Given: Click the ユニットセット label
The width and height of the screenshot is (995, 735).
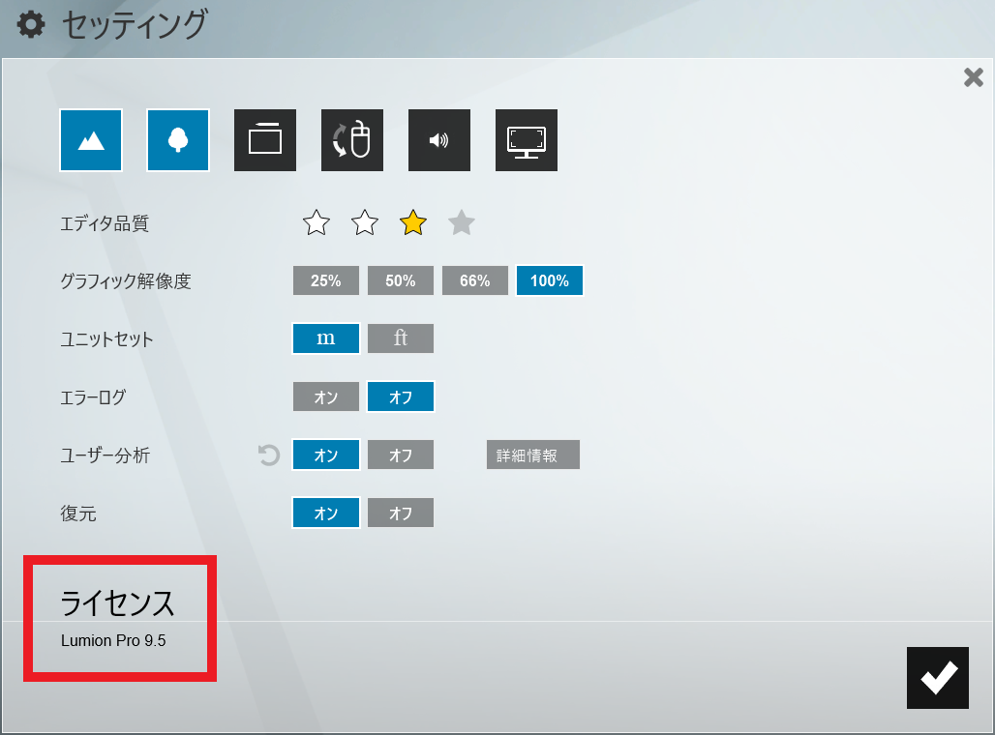Looking at the screenshot, I should coord(106,339).
